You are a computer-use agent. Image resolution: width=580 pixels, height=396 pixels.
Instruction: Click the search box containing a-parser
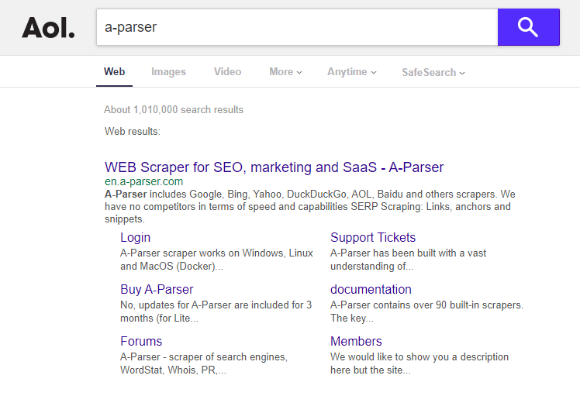[297, 27]
